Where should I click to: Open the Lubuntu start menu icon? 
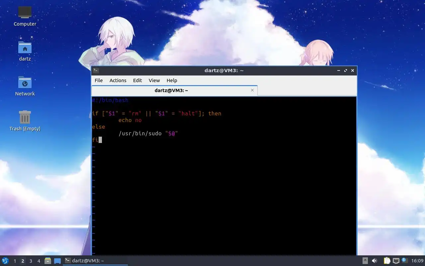coord(5,261)
